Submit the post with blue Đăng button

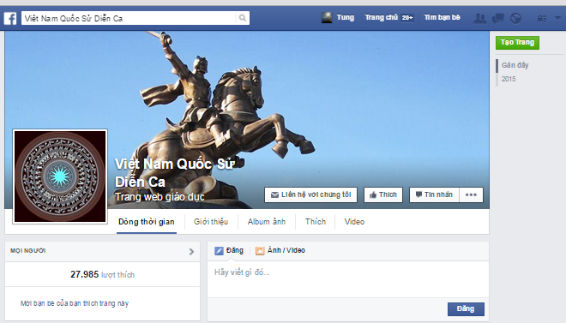tap(466, 309)
